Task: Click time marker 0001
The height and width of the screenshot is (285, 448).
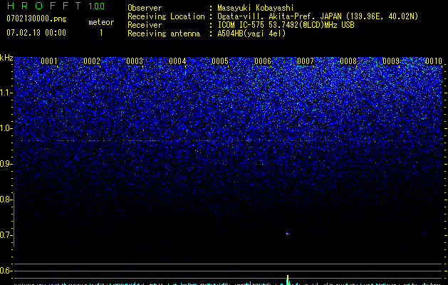Action: (49, 61)
